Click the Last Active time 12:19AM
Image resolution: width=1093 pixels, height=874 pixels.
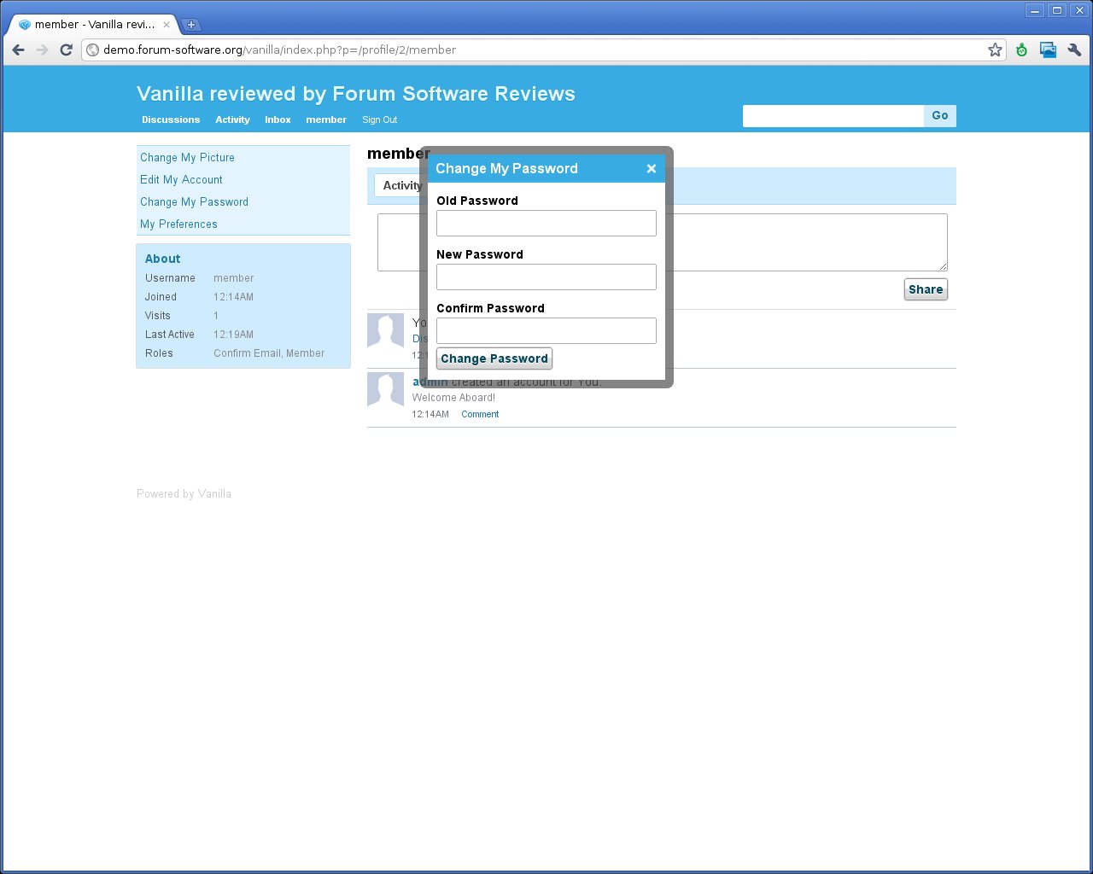pyautogui.click(x=233, y=335)
